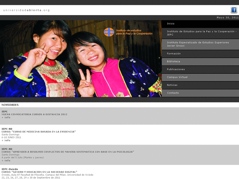
Task: Click '+ info' under Aprender a Resolver Conflictos
Action: pos(6,161)
